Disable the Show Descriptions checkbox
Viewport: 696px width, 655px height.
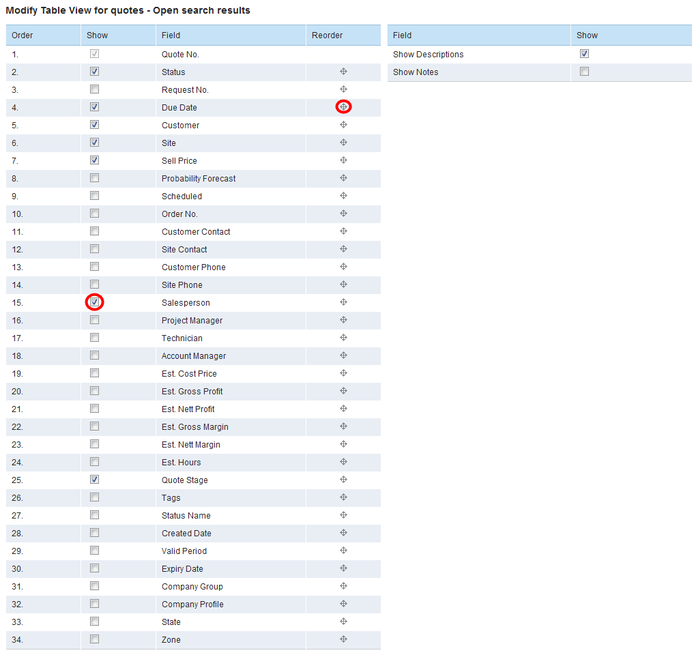(584, 54)
